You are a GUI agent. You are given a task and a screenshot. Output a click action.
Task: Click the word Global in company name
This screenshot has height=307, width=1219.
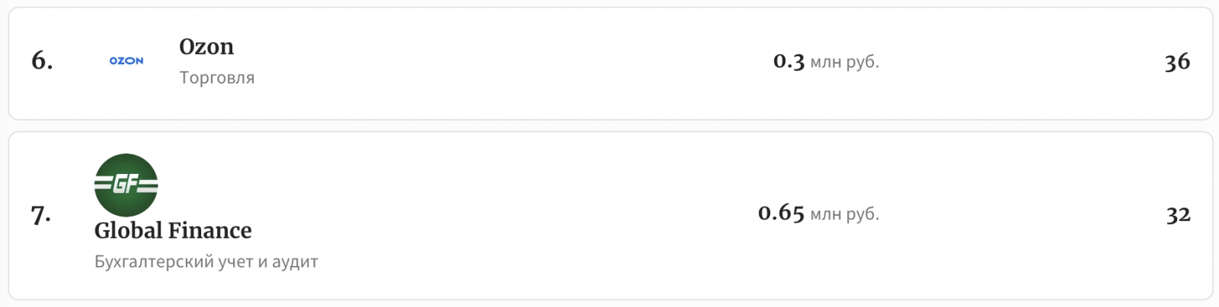pos(129,230)
